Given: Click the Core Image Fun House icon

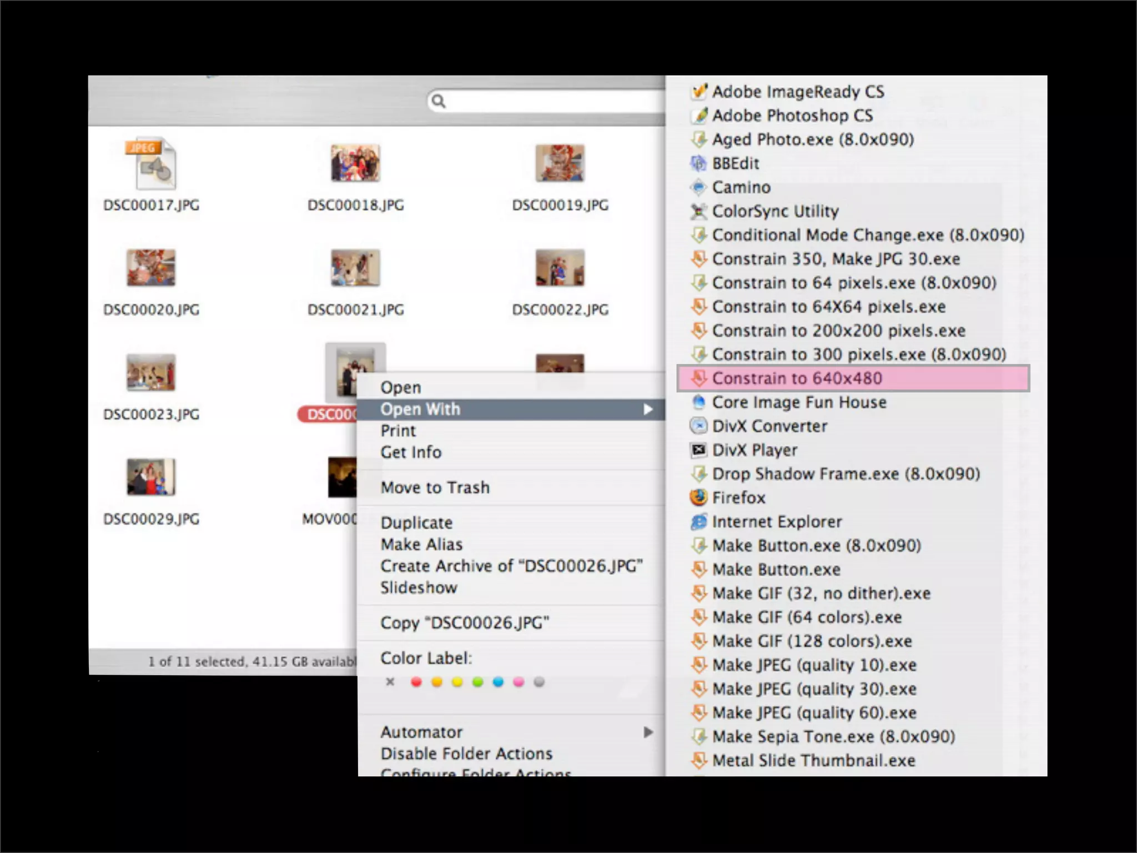Looking at the screenshot, I should (x=699, y=402).
